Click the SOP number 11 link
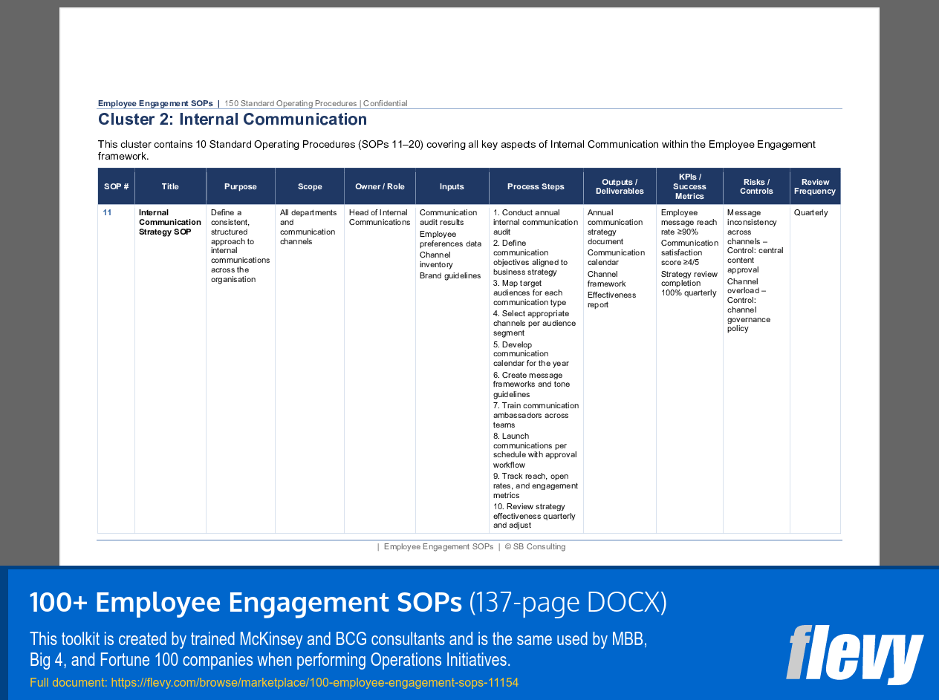Screen dimensions: 939x700 [x=107, y=212]
